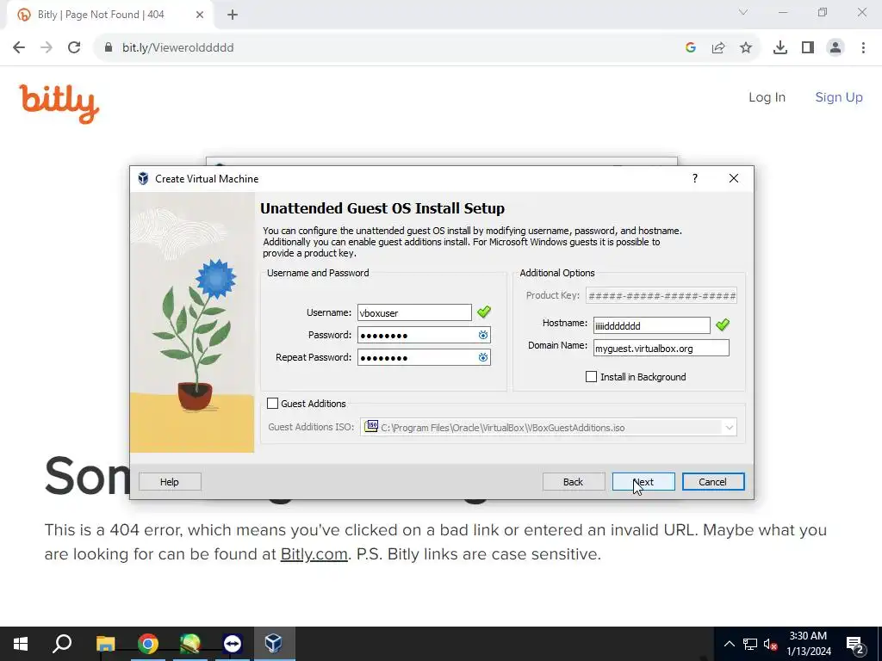Switch to VirtualBox in taskbar
The image size is (882, 661).
coord(274,644)
